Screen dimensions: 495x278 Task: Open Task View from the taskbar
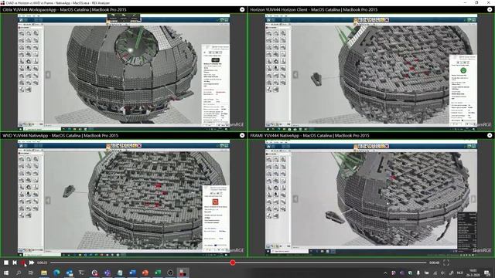point(31,273)
